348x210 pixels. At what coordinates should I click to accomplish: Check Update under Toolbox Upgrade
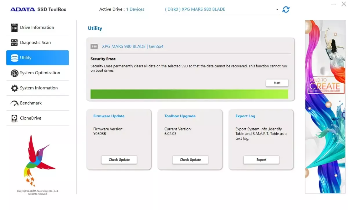coord(190,160)
